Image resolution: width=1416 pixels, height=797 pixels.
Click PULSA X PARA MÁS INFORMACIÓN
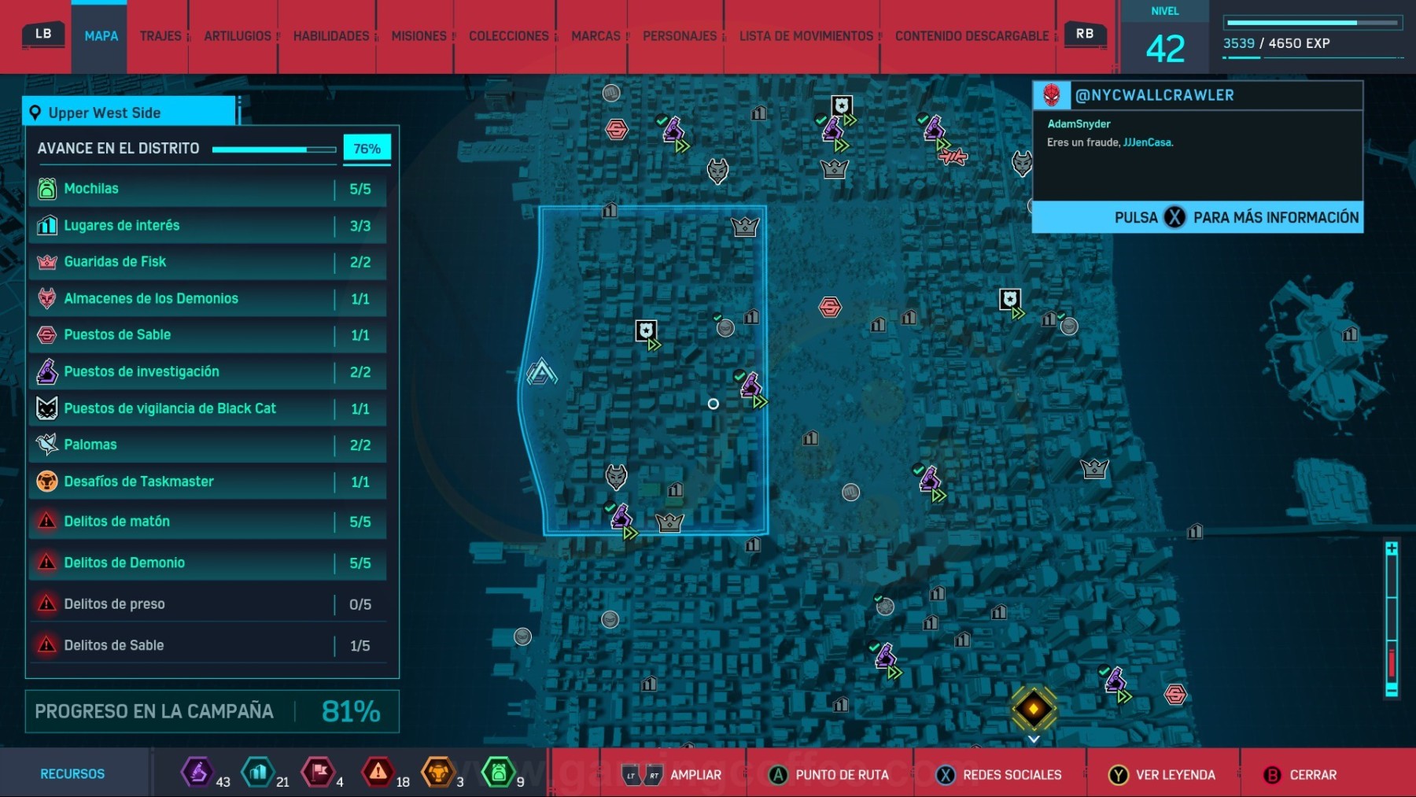(x=1197, y=217)
